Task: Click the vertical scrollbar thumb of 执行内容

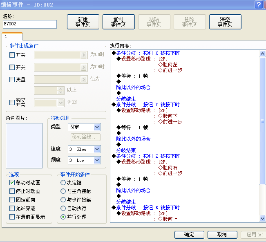Action: click(262, 121)
